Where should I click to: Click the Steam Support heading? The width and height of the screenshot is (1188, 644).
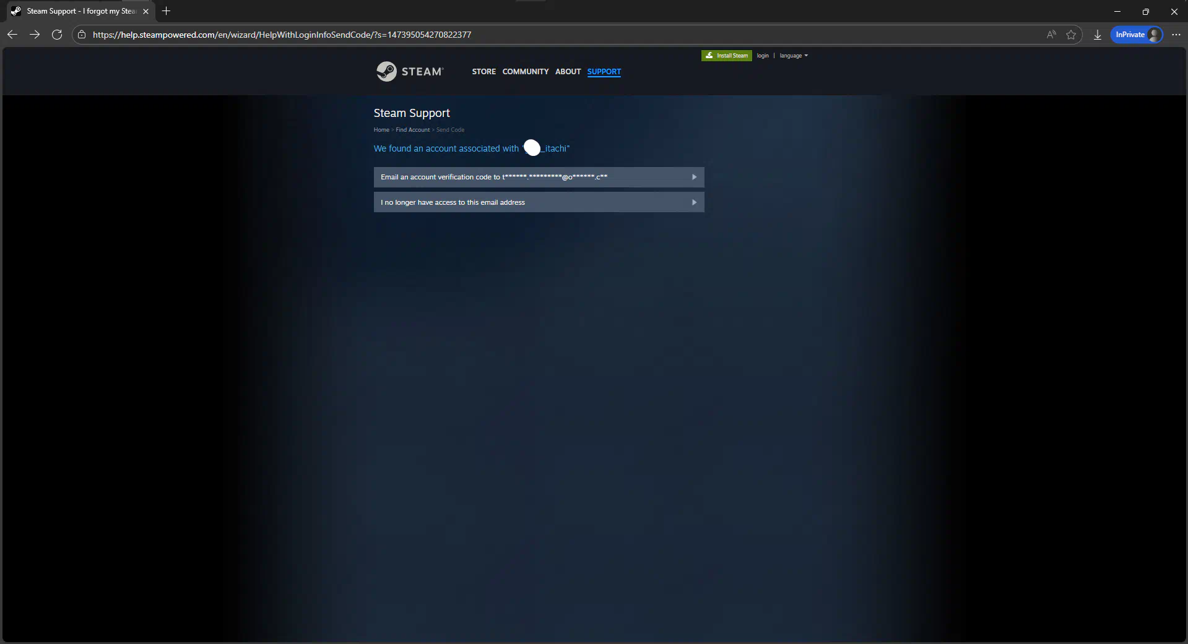[x=412, y=113]
